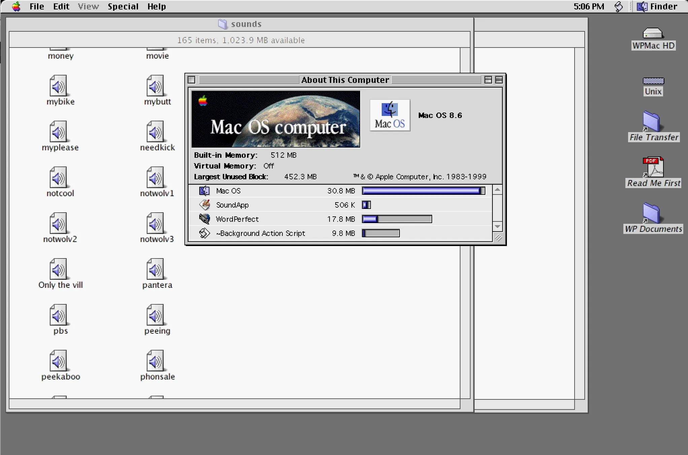Click the Virtual Memory Off value
The image size is (688, 455).
pyautogui.click(x=269, y=166)
